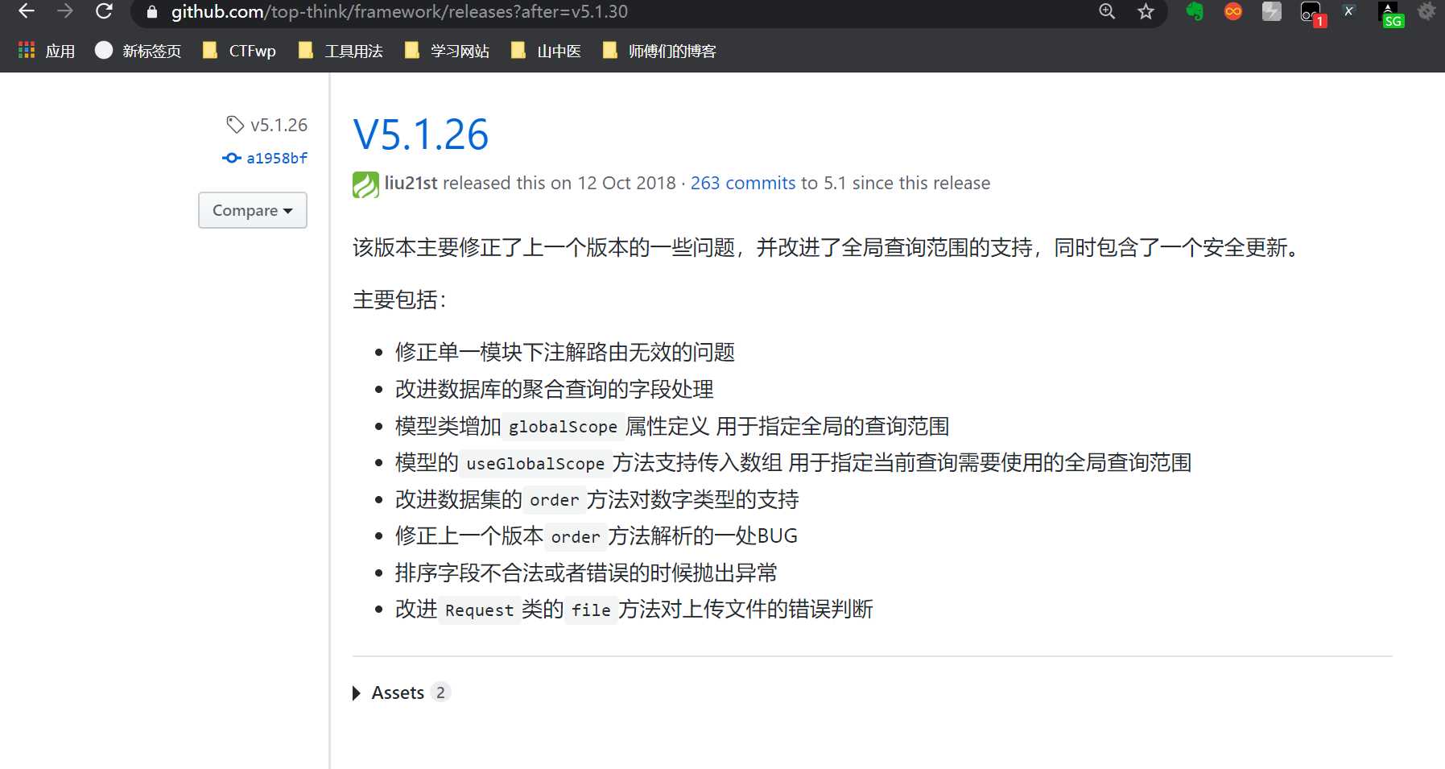1445x769 pixels.
Task: Click the globalScope code text
Action: (563, 427)
